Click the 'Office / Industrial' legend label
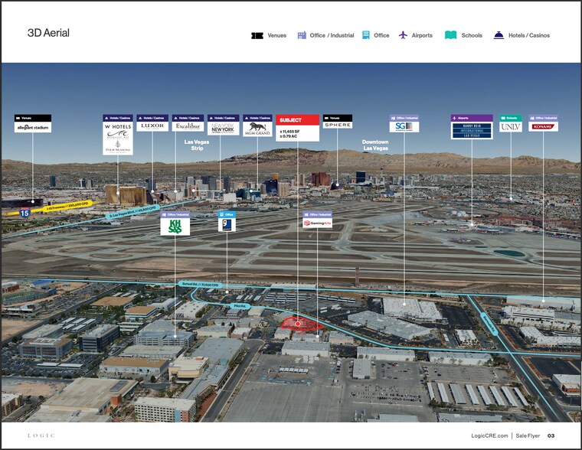582x450 pixels. tap(332, 36)
